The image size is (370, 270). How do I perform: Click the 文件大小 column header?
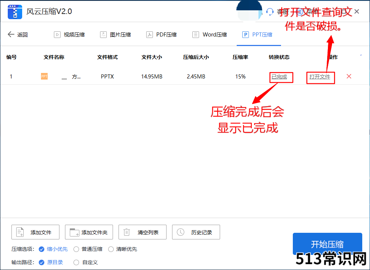pyautogui.click(x=152, y=57)
